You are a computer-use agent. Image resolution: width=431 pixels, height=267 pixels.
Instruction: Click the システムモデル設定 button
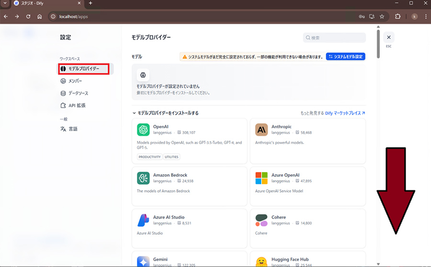(345, 56)
